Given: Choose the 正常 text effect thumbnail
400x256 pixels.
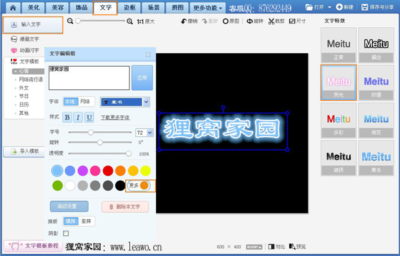Looking at the screenshot, I should (x=339, y=45).
